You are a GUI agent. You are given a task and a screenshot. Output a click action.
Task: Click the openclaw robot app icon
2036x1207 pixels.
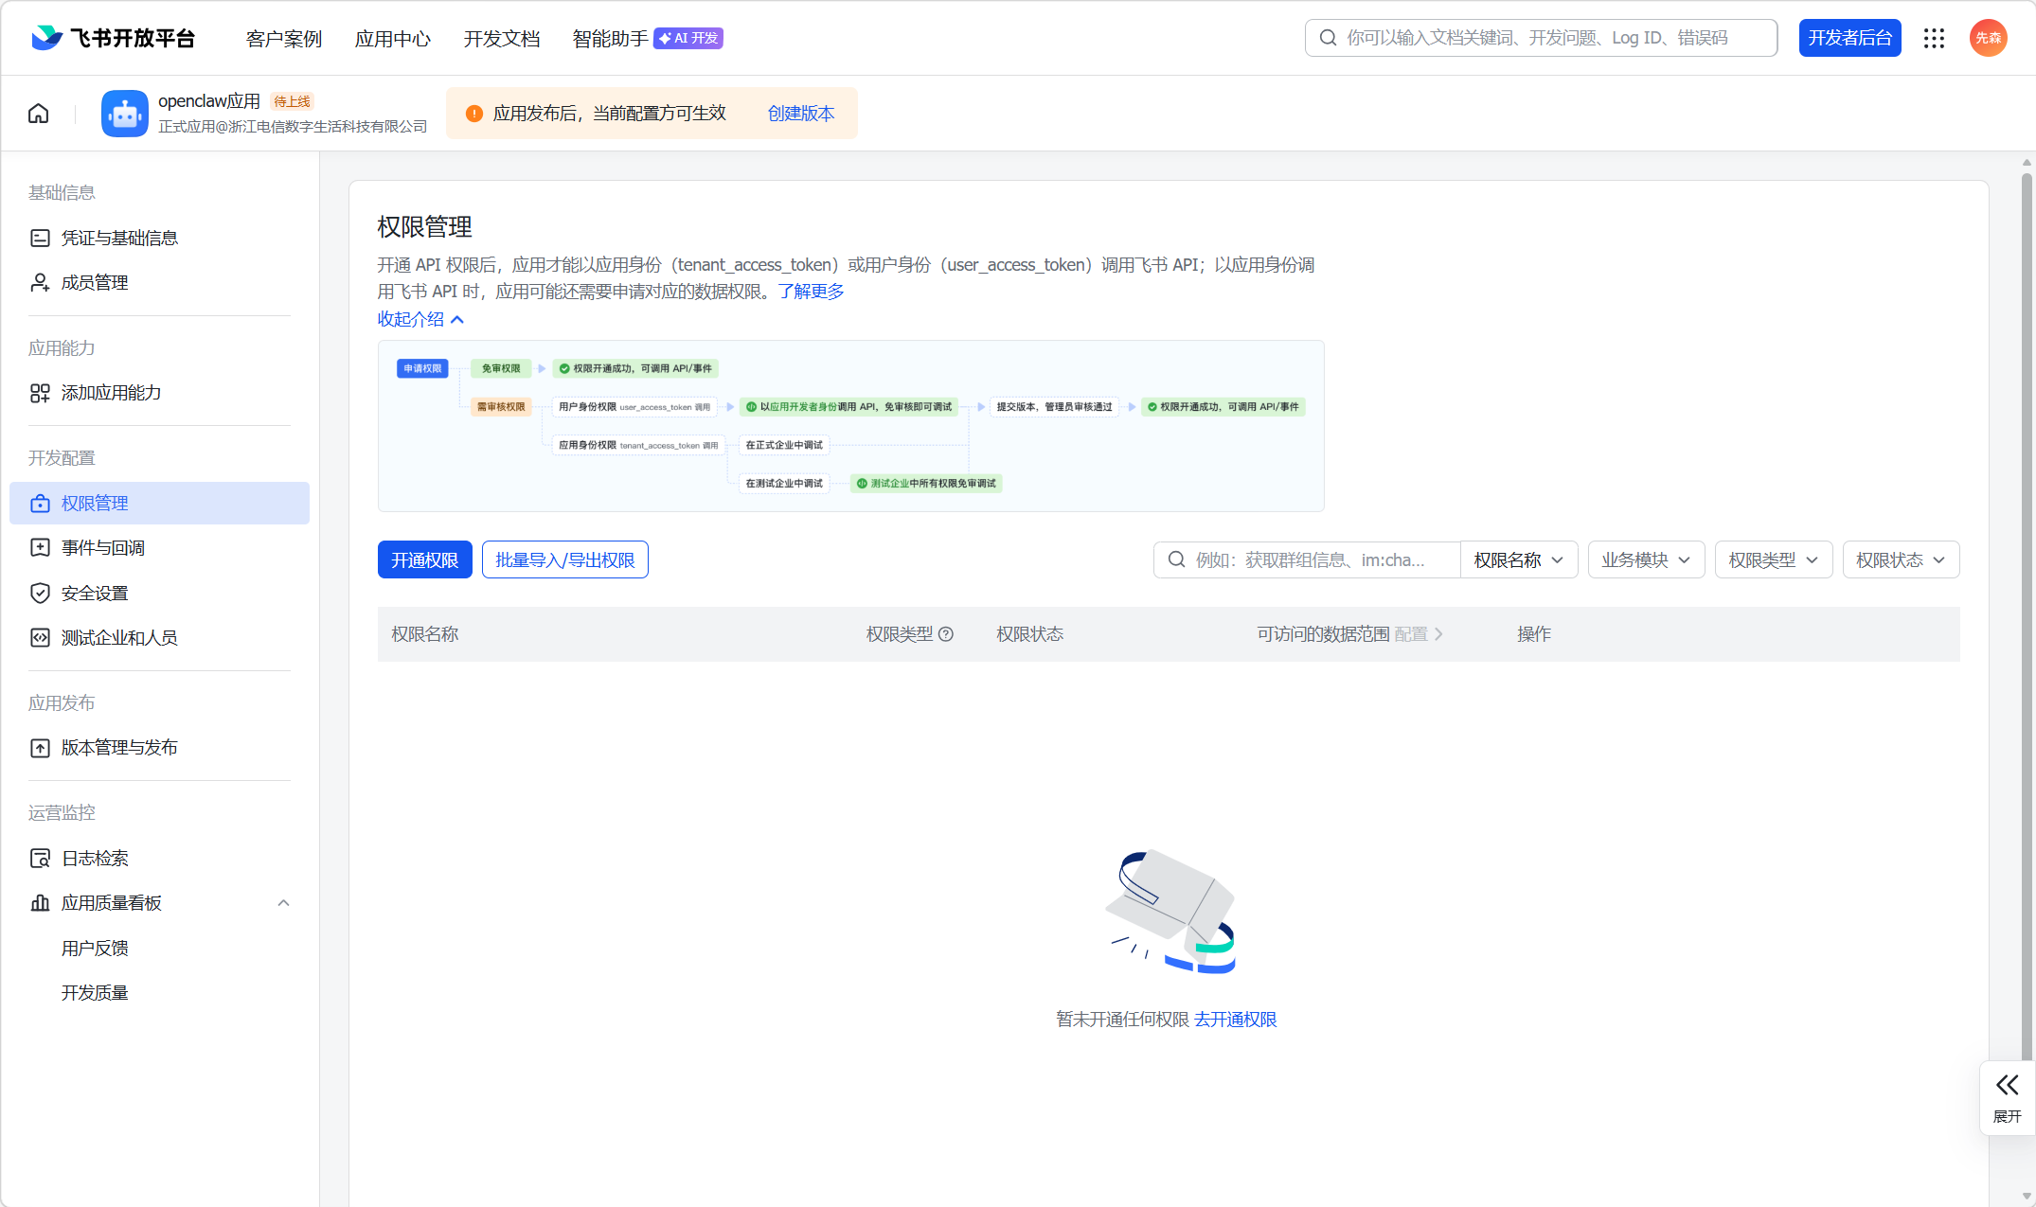125,114
